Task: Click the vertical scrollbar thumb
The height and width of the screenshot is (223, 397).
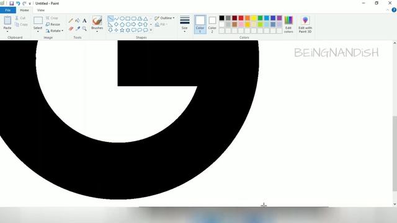Action: click(395, 154)
